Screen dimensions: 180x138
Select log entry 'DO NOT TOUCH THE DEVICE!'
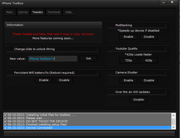click(88, 121)
